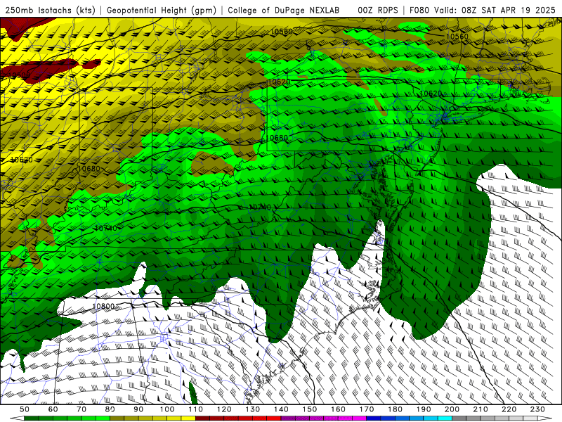Click the 180 value on the legend
Viewport: 562px width, 422px height.
(x=395, y=409)
